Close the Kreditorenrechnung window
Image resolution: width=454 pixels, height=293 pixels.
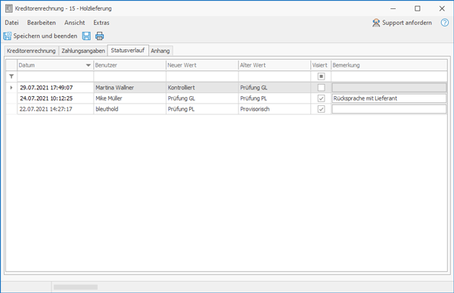[x=442, y=8]
